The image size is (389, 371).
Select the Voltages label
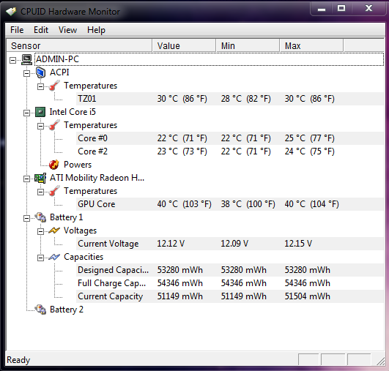pos(80,231)
